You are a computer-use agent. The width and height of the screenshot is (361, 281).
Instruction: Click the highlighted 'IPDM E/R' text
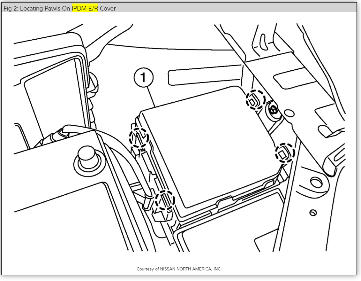click(85, 8)
